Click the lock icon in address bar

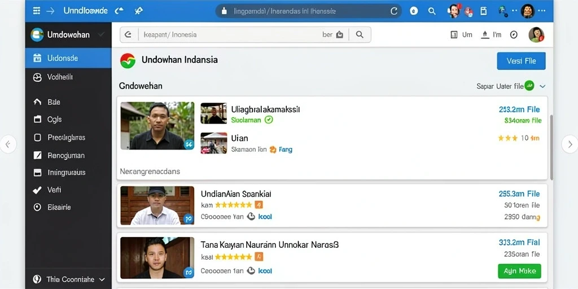coord(224,11)
